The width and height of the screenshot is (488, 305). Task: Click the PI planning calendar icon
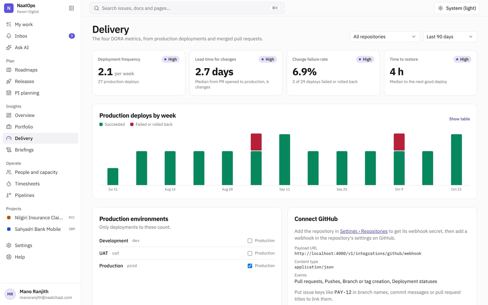click(9, 93)
